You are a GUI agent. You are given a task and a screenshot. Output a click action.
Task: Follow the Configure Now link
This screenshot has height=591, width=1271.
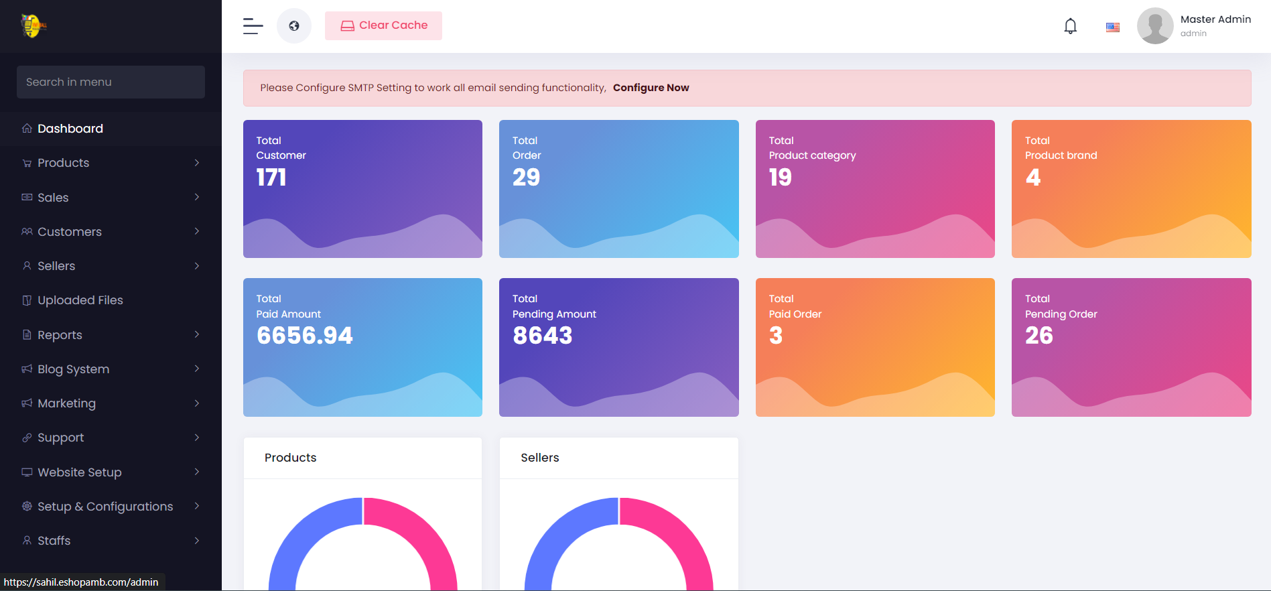tap(651, 88)
